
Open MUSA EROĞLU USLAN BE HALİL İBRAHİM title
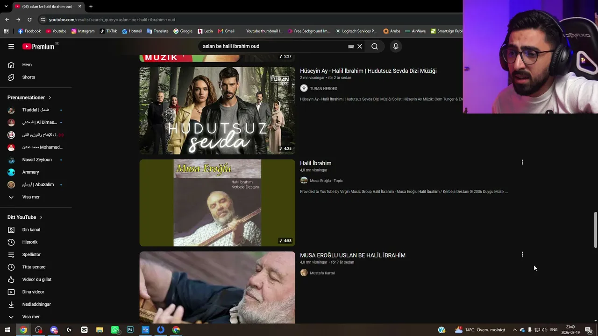pos(353,255)
